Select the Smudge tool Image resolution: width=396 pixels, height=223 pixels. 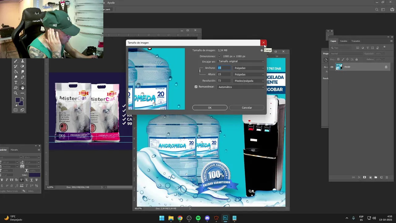pyautogui.click(x=23, y=72)
